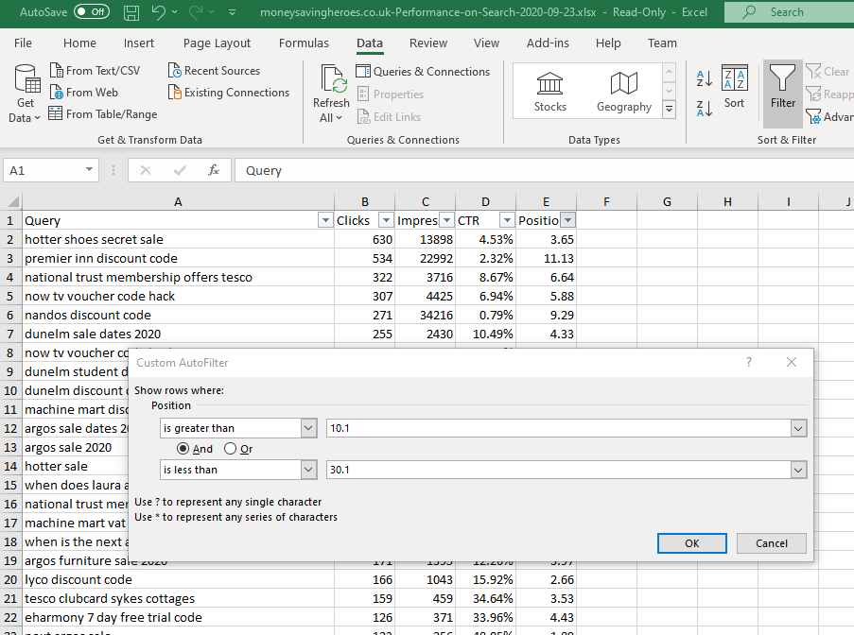Select row 5 header
Viewport: 854px width, 635px height.
point(10,296)
